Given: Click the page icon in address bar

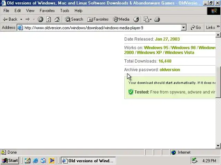Looking at the screenshot, I should pyautogui.click(x=20, y=27).
